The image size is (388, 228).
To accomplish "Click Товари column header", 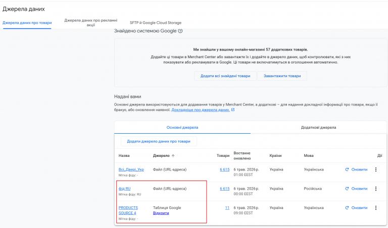I will click(223, 156).
